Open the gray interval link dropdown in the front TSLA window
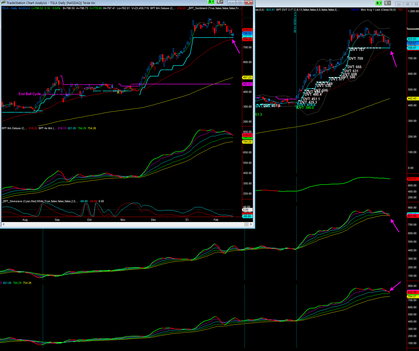The height and width of the screenshot is (351, 419). point(220,2)
